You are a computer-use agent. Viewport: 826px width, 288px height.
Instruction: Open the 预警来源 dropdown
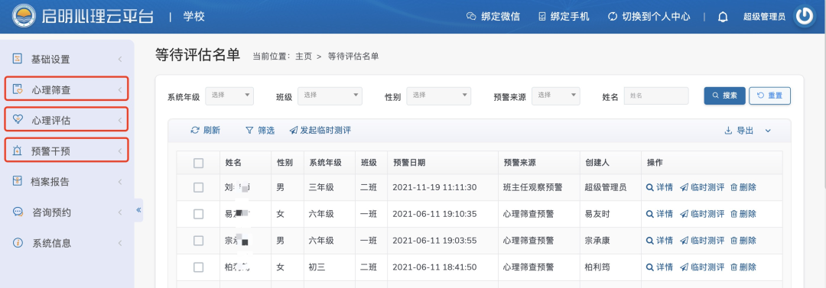tap(556, 95)
